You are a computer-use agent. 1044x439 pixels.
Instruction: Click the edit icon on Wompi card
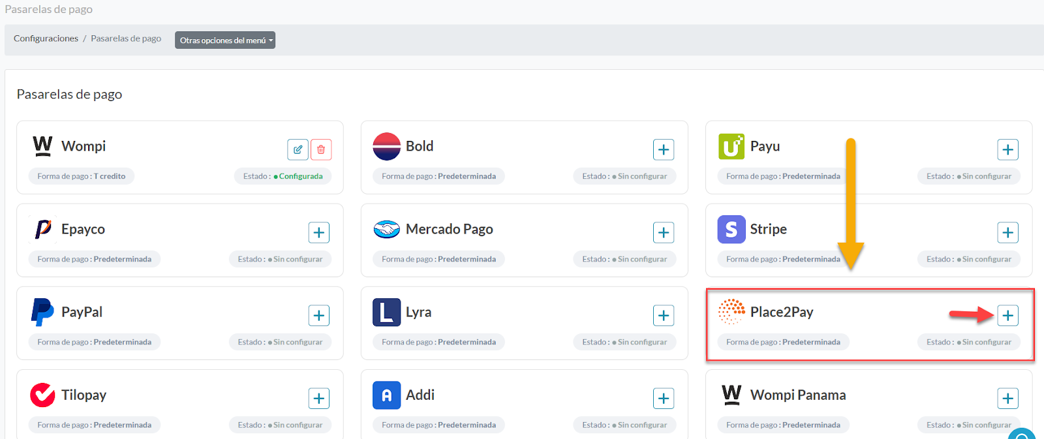298,149
